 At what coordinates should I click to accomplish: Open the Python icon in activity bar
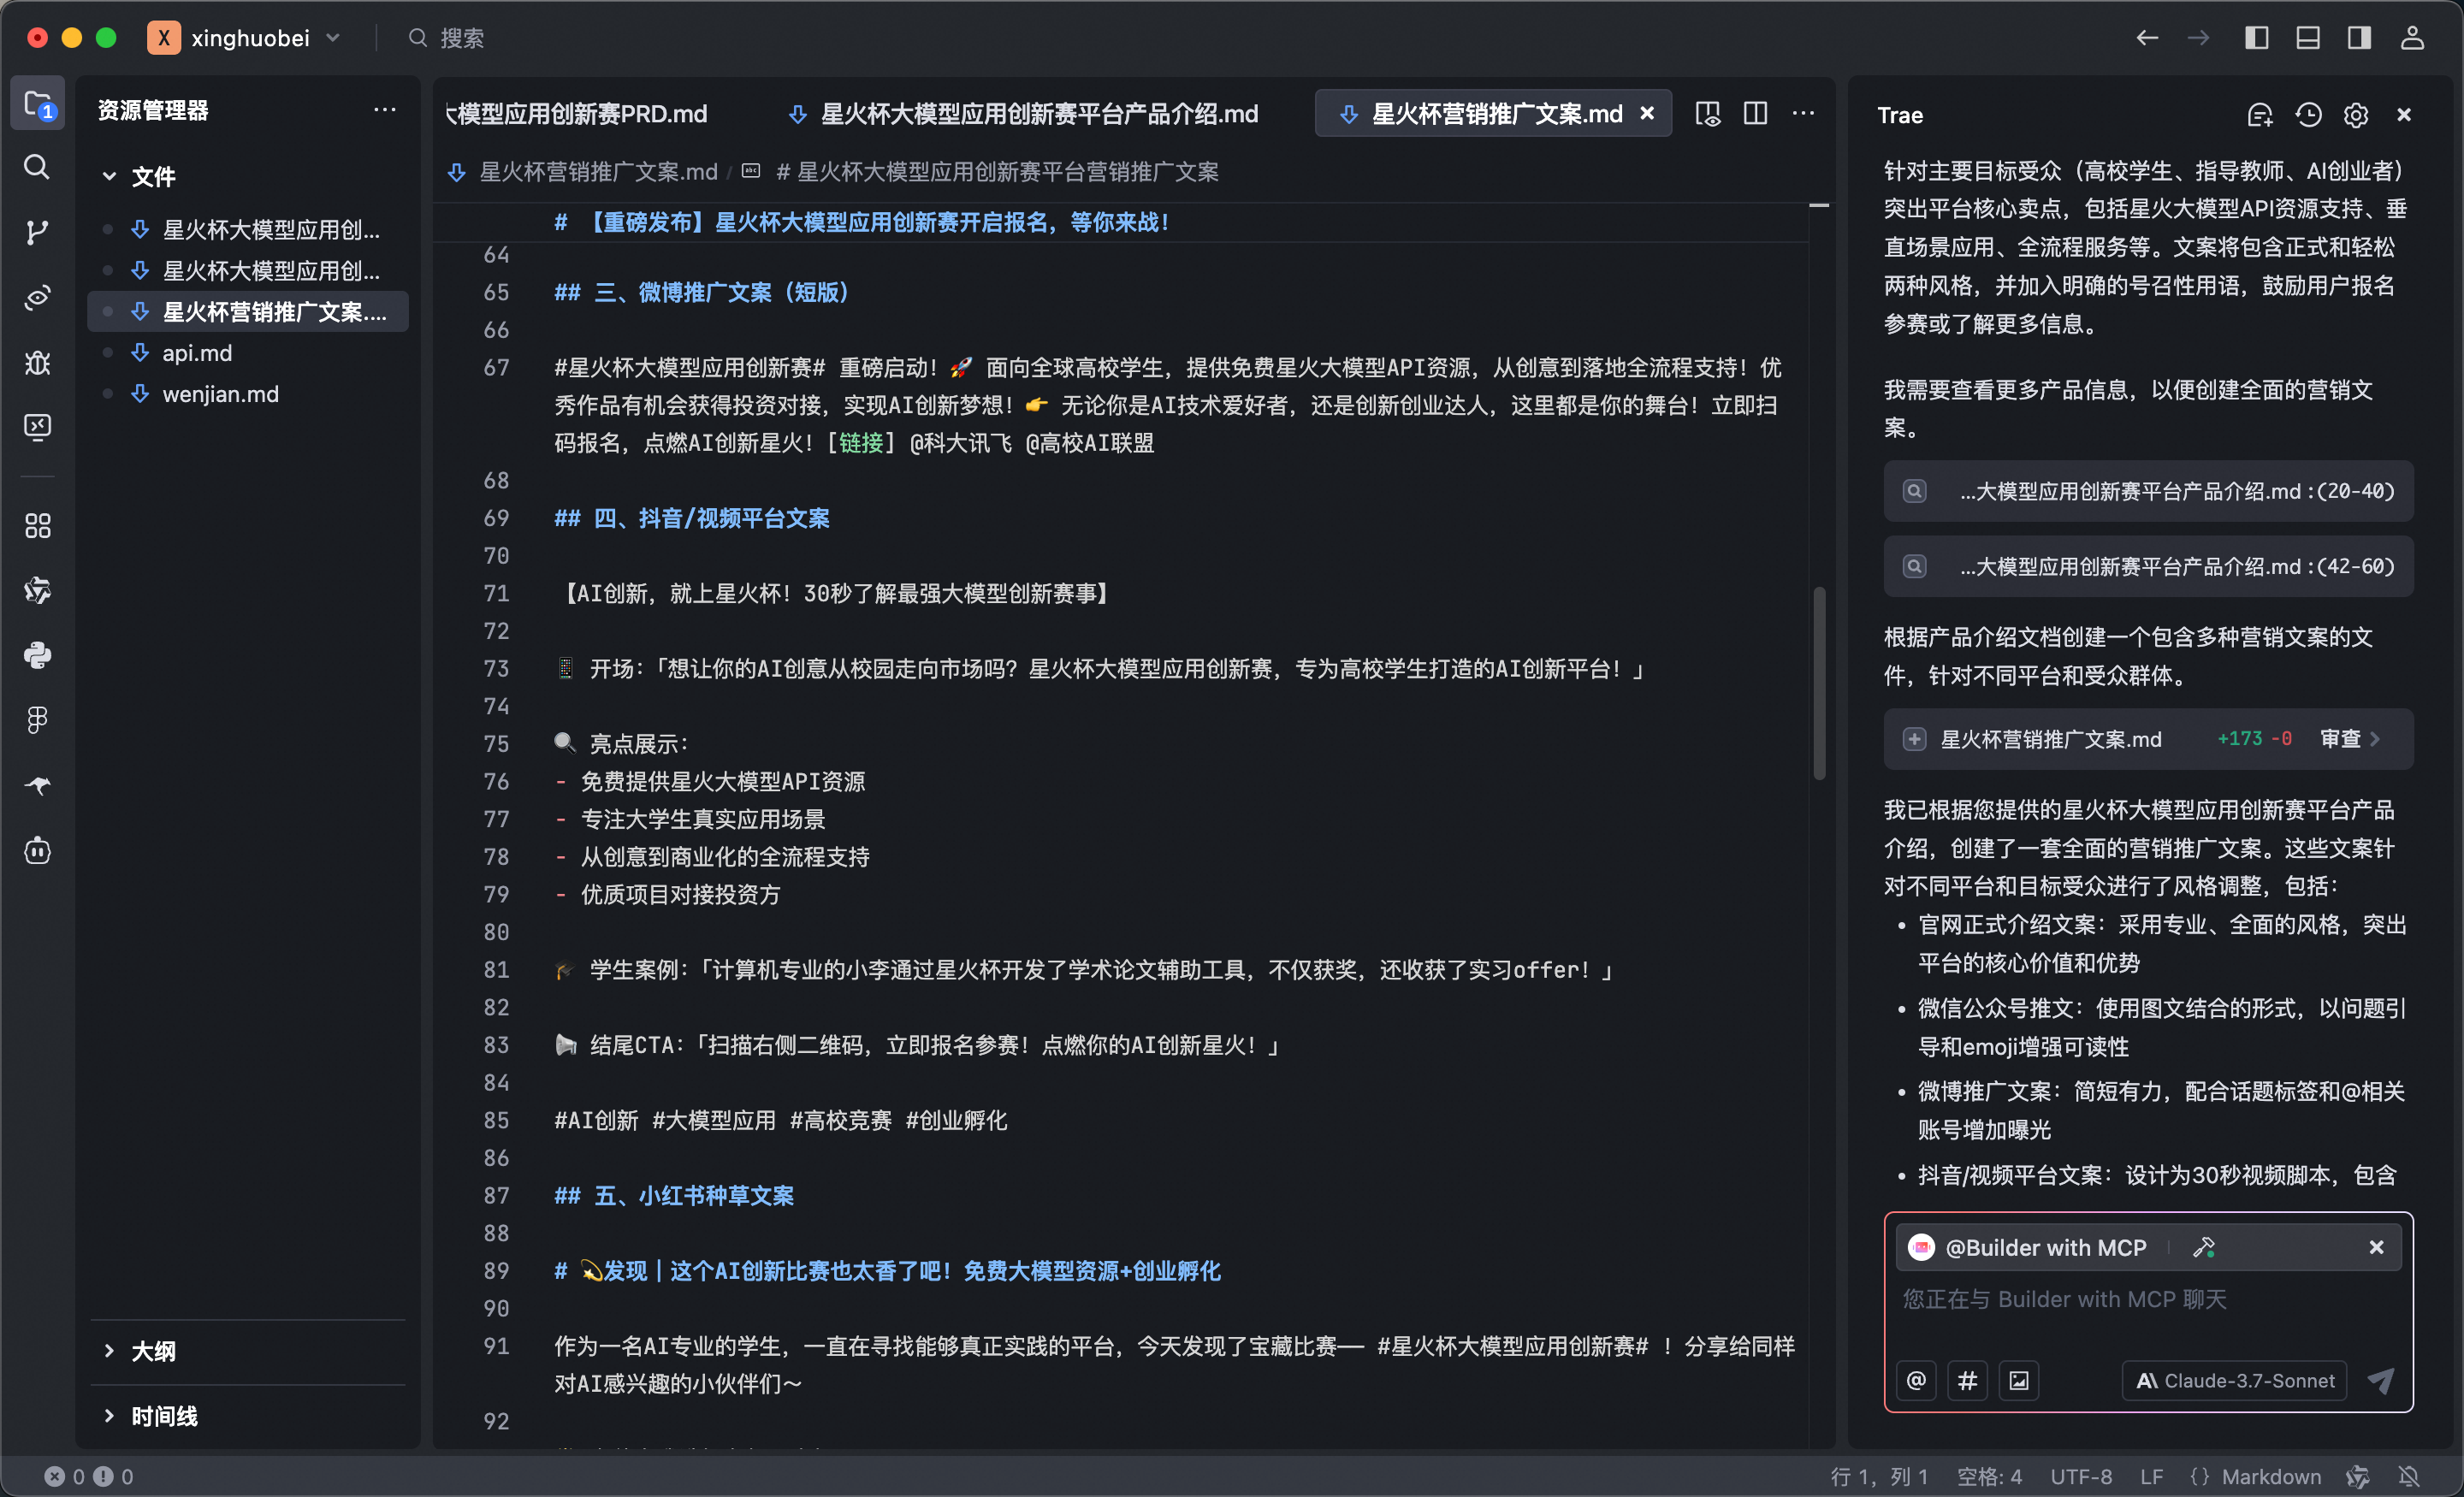[37, 655]
